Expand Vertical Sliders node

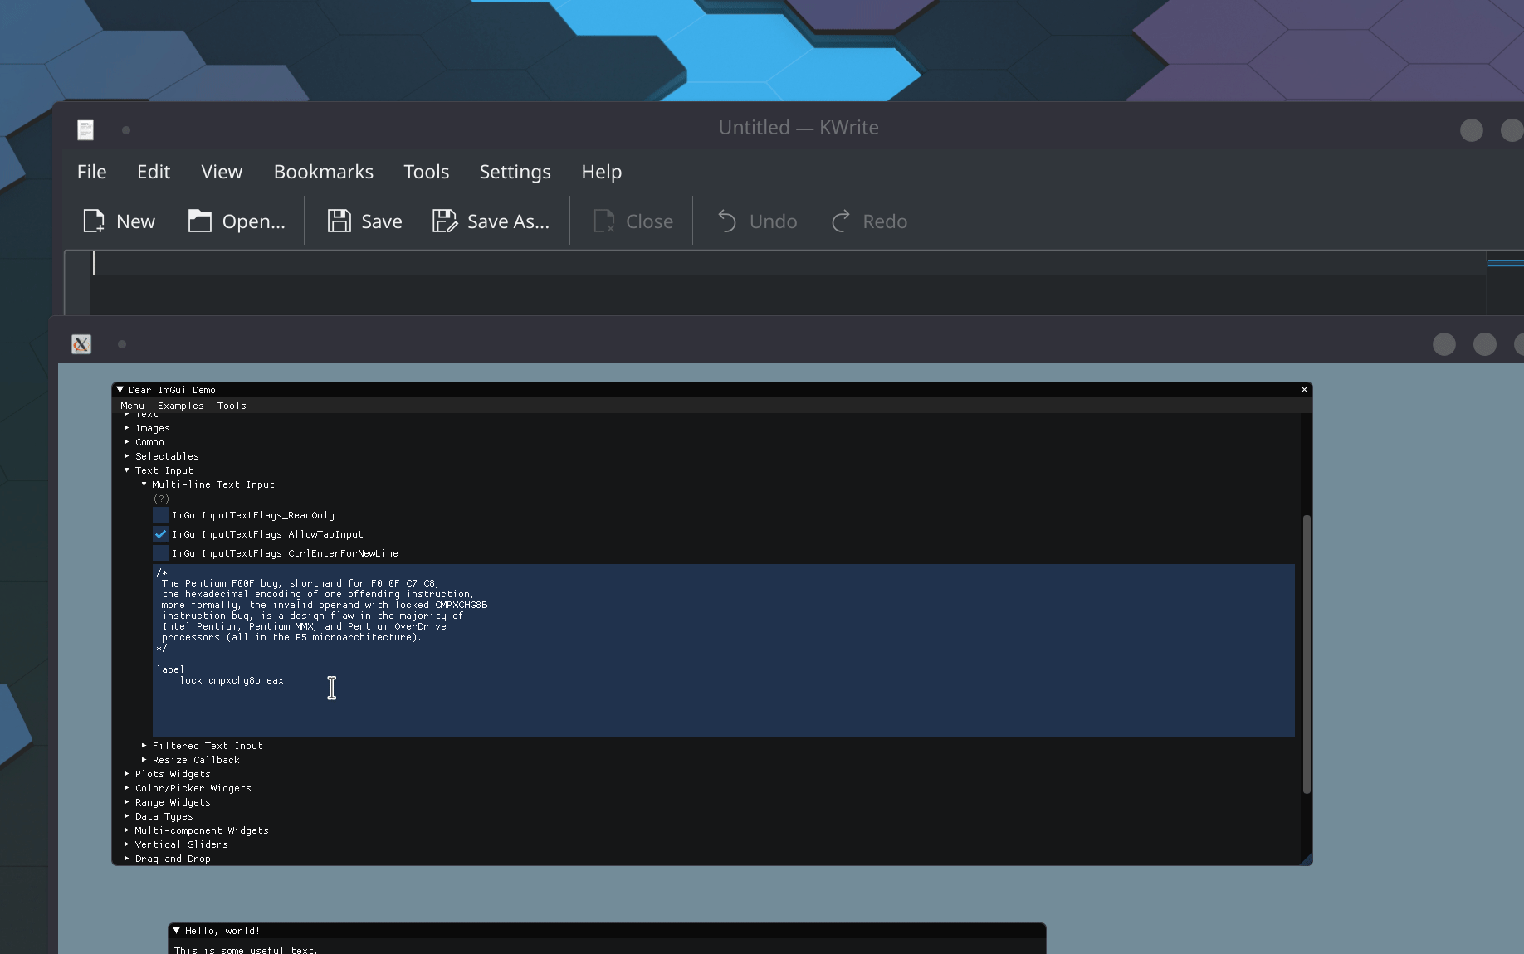point(127,844)
